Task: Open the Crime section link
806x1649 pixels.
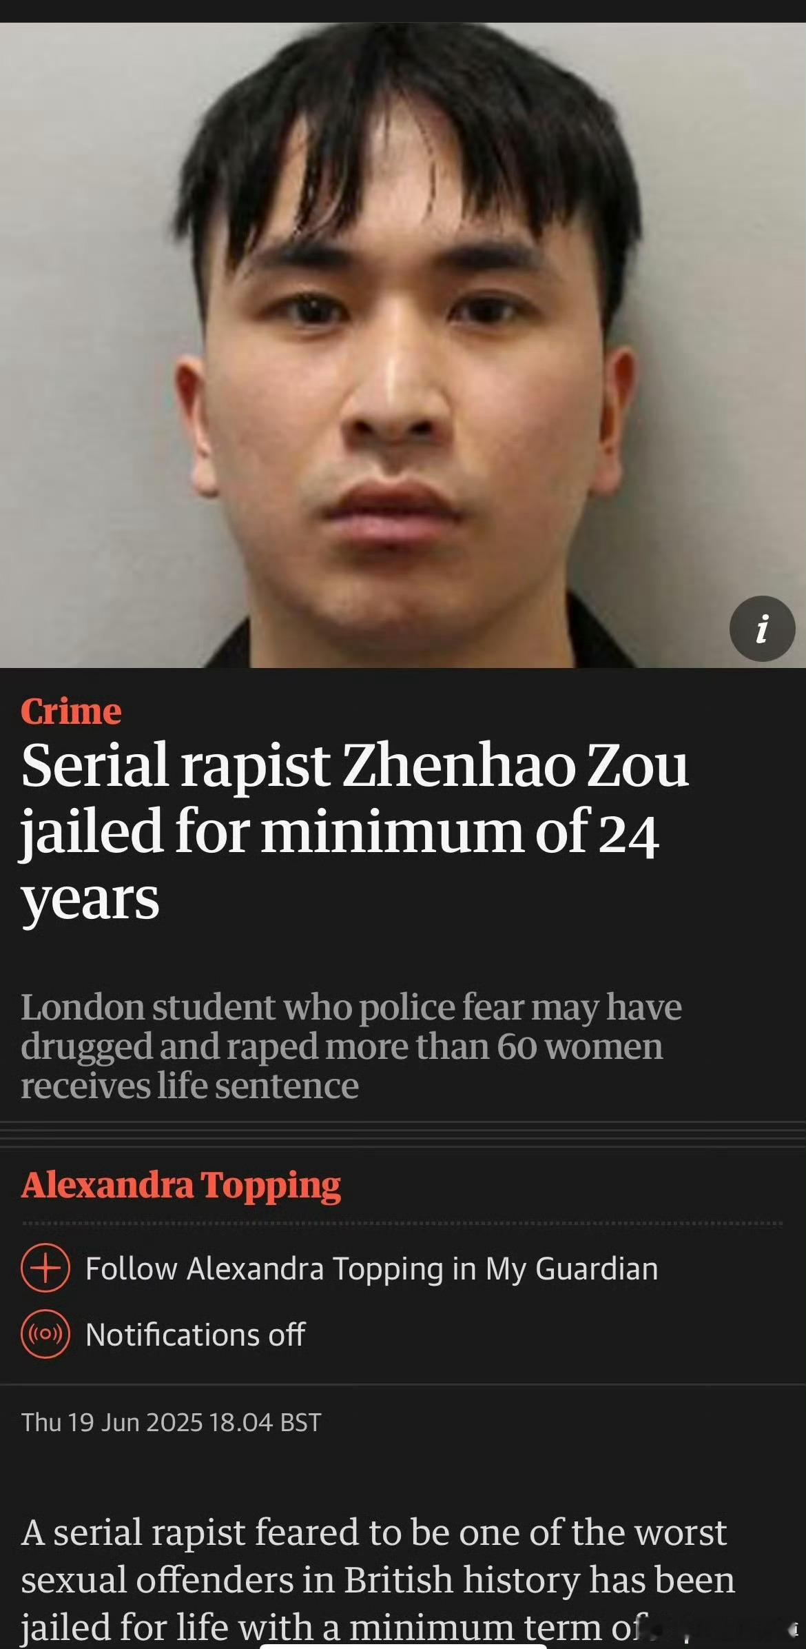Action: (x=71, y=711)
